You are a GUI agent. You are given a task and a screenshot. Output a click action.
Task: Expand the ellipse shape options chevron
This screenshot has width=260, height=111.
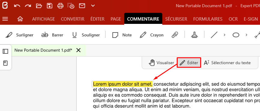click(x=246, y=35)
